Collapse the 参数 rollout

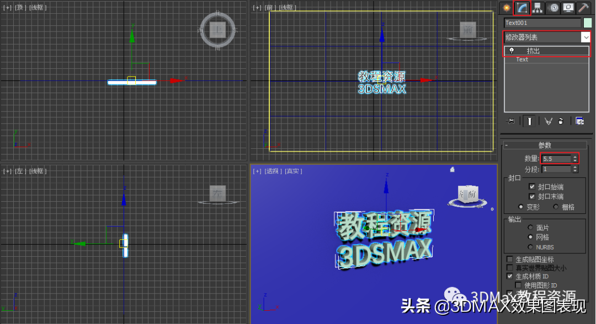[x=545, y=145]
